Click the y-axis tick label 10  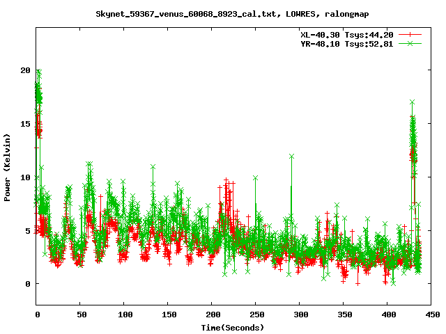pos(25,177)
